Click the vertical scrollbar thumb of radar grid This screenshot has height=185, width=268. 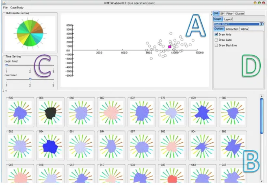(262, 116)
